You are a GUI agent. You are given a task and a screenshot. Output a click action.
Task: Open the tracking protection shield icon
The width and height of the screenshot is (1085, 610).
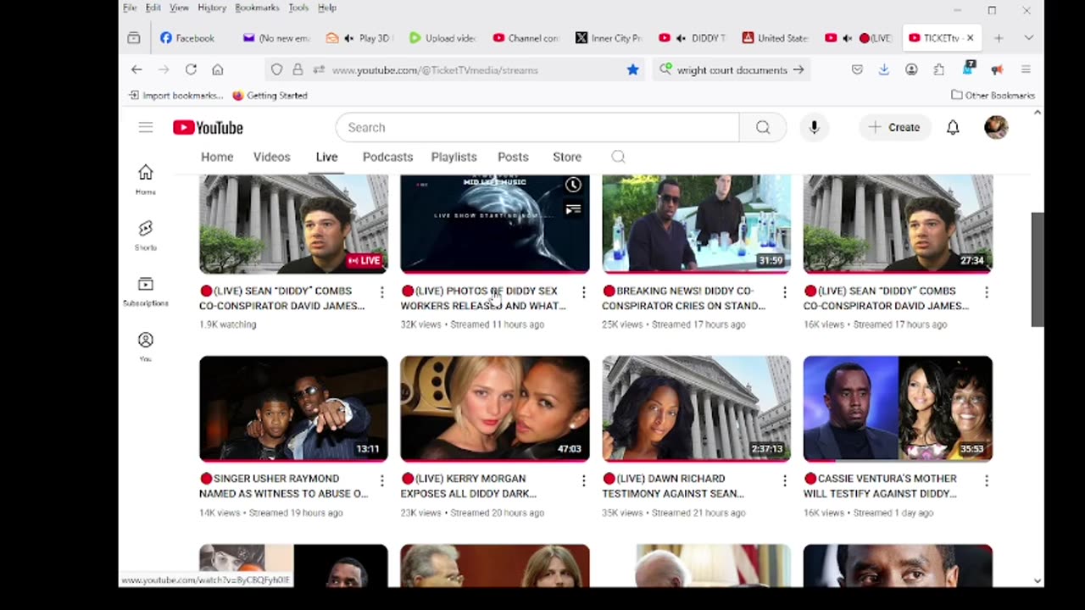276,69
